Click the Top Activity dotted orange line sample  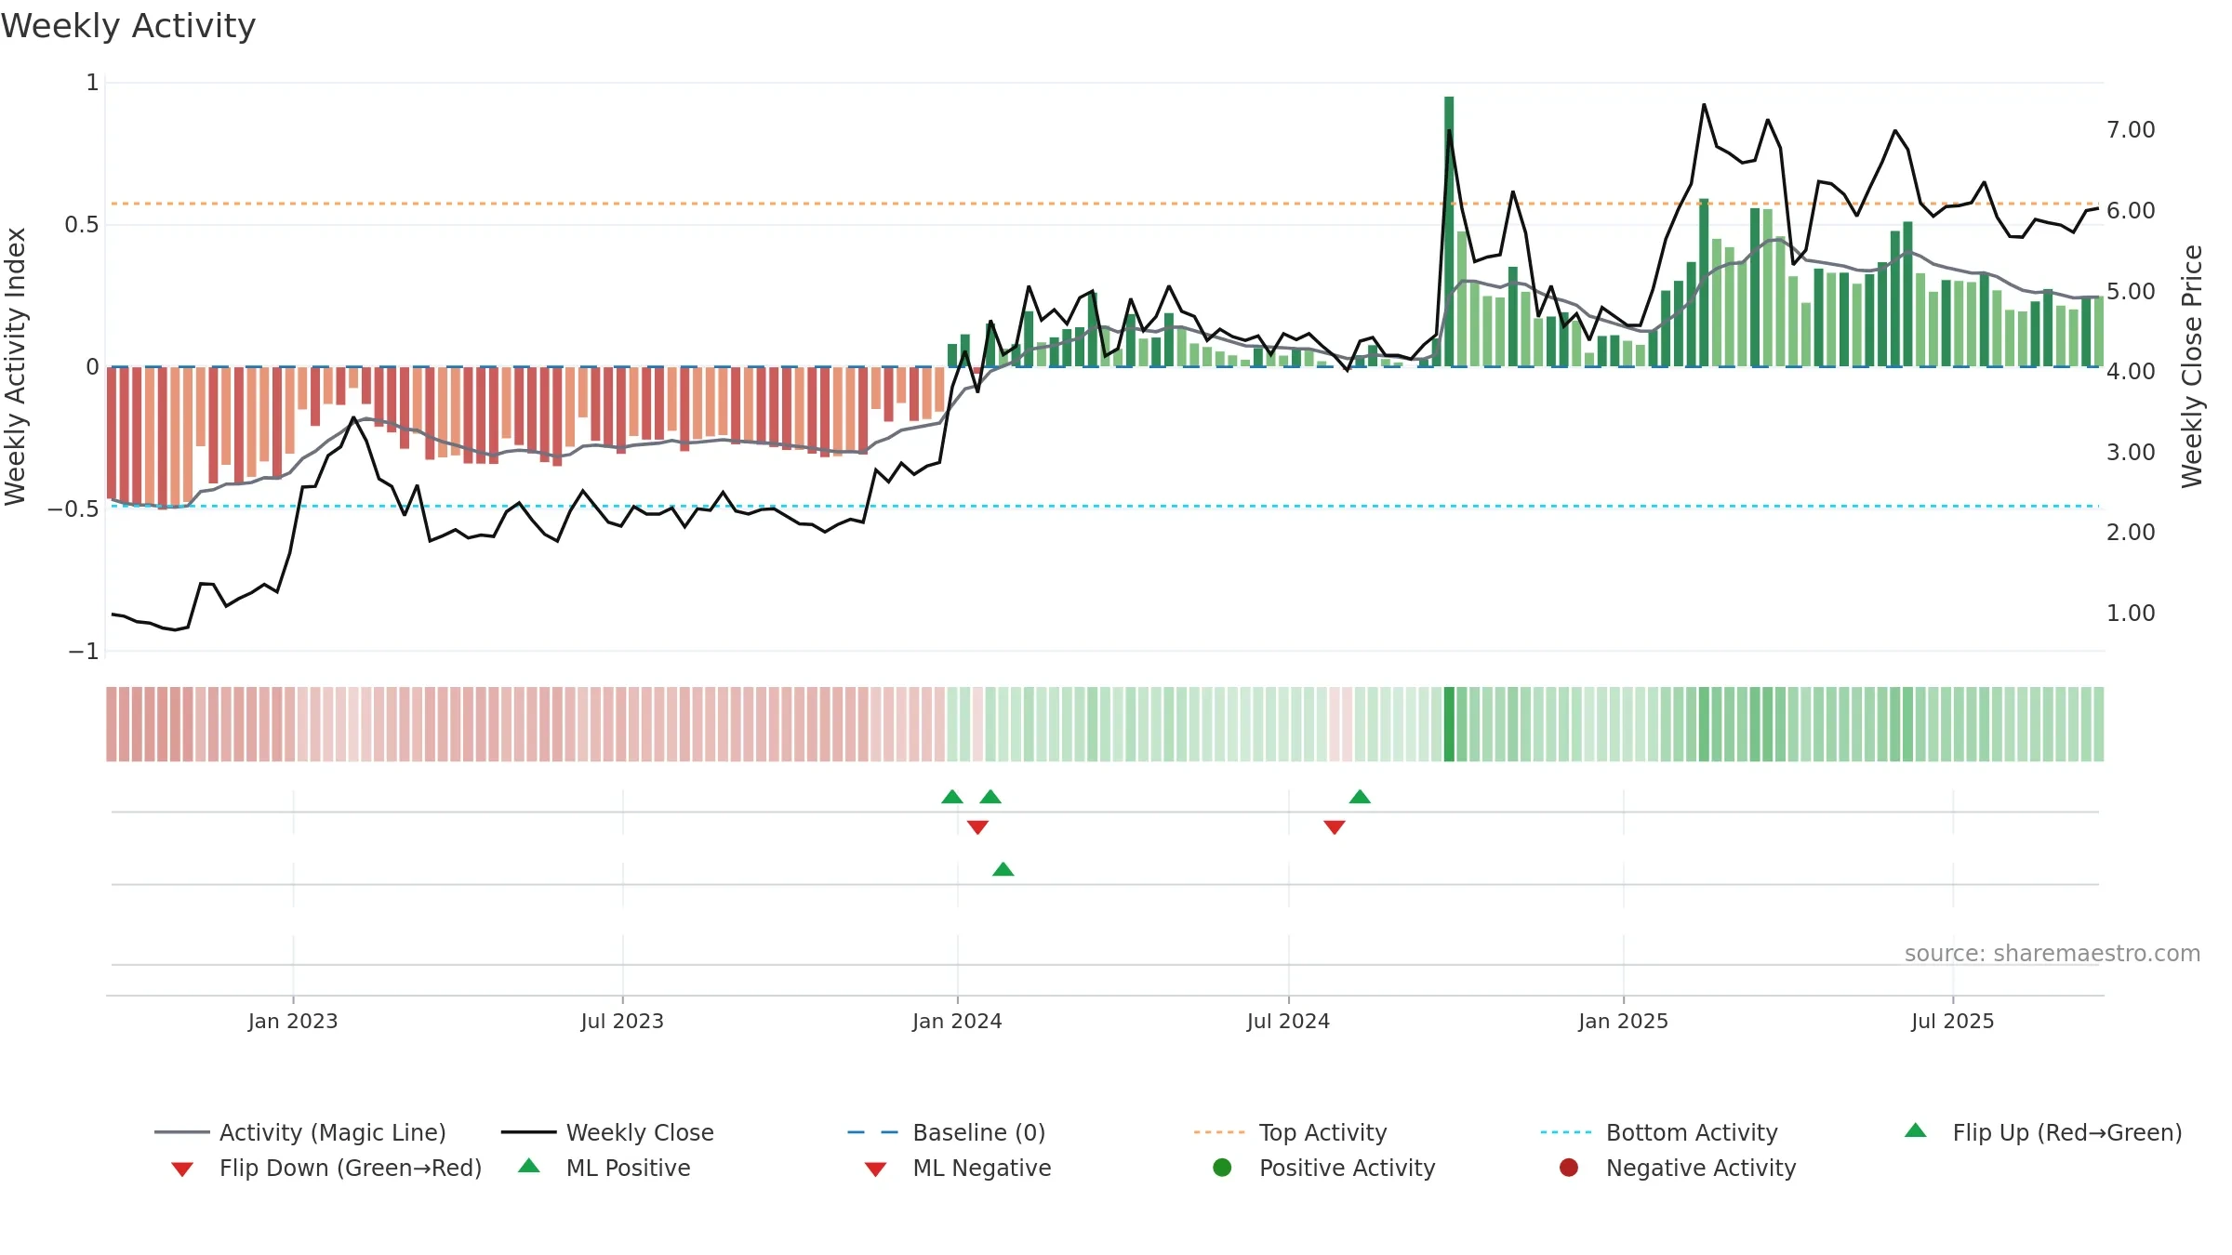click(x=1219, y=1132)
